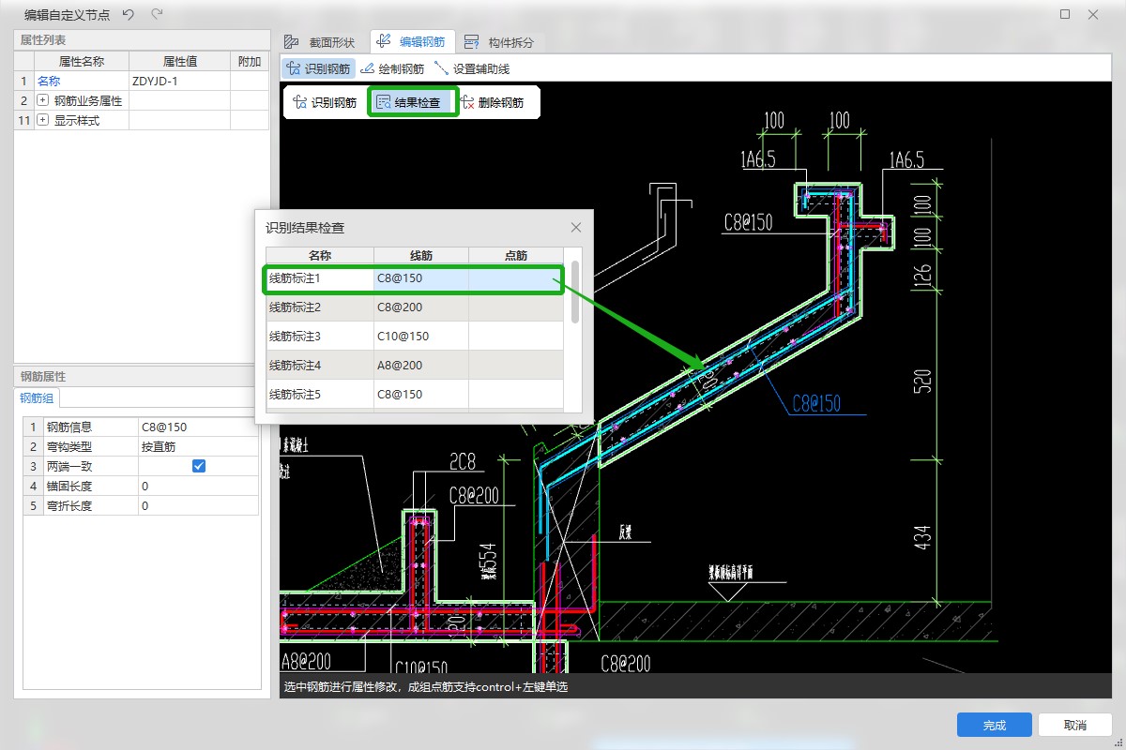Click the 完成 button
The width and height of the screenshot is (1126, 750).
point(994,725)
